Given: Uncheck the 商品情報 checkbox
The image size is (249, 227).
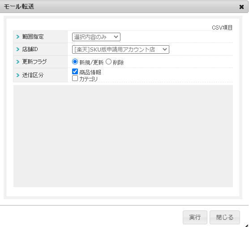Looking at the screenshot, I should tap(75, 72).
